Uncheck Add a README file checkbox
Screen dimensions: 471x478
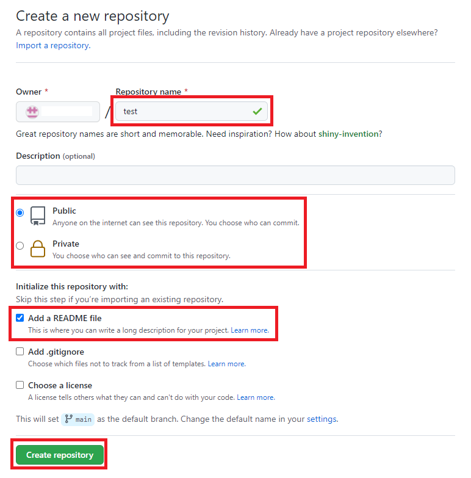(x=20, y=318)
